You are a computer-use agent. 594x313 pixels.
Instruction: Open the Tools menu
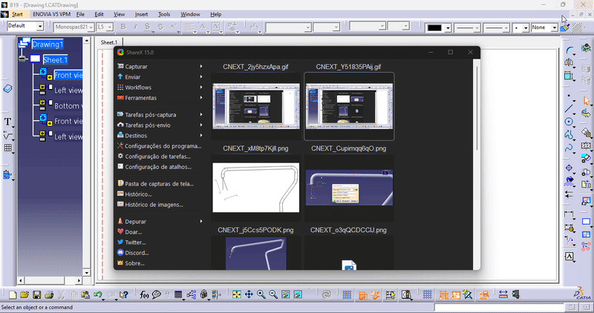point(164,14)
